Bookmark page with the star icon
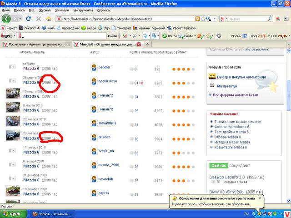 (203, 19)
